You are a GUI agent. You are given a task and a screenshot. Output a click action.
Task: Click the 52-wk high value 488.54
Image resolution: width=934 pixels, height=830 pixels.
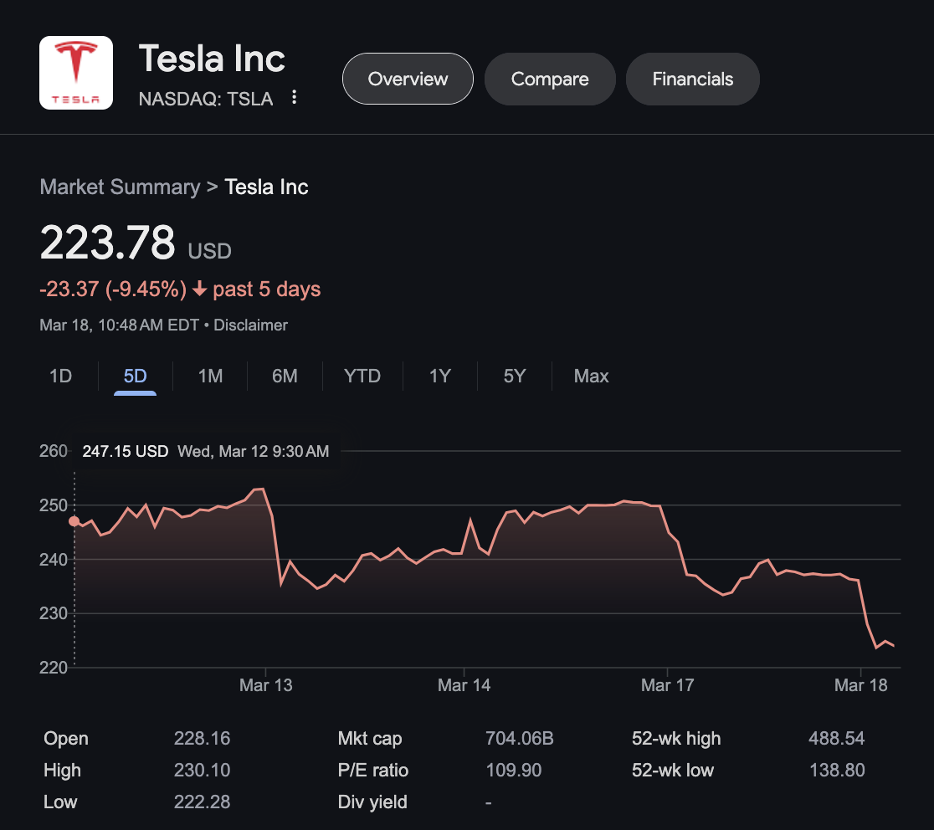click(836, 738)
